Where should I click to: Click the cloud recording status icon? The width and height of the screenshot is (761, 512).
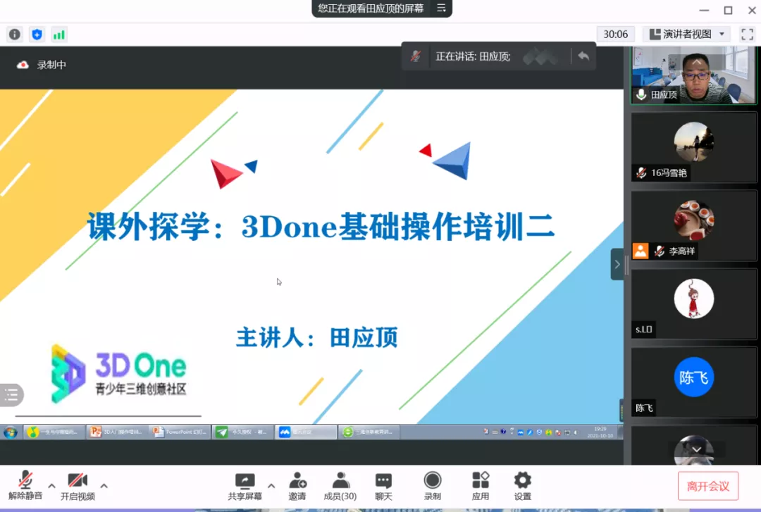pyautogui.click(x=23, y=65)
